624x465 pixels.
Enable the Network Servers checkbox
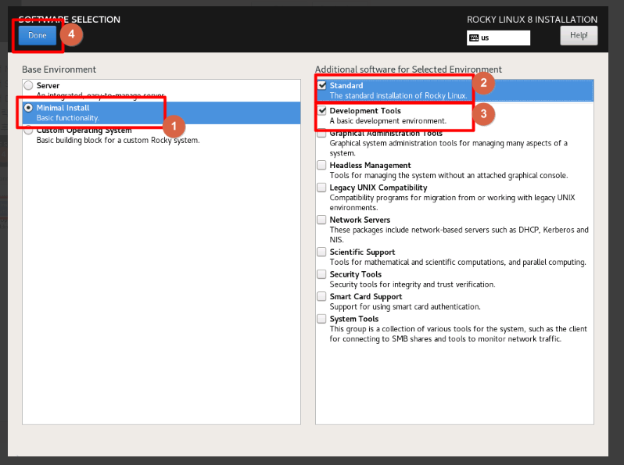(x=321, y=220)
